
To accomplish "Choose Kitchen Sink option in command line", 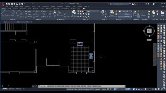I will [75, 86].
